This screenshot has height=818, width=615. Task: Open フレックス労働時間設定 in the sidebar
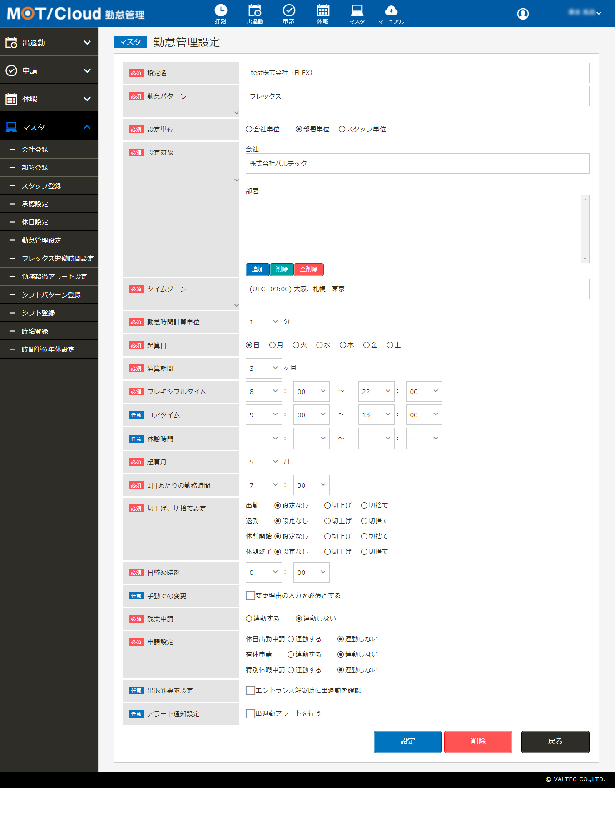coord(58,259)
